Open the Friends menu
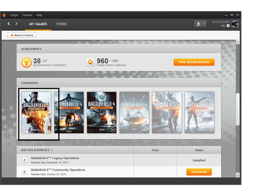 click(27, 15)
